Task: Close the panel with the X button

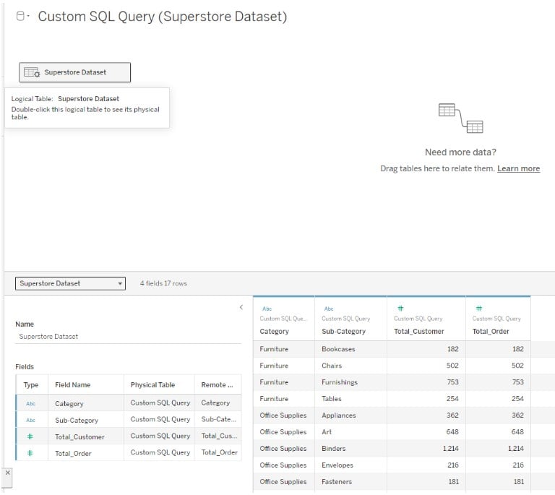Action: 8,473
